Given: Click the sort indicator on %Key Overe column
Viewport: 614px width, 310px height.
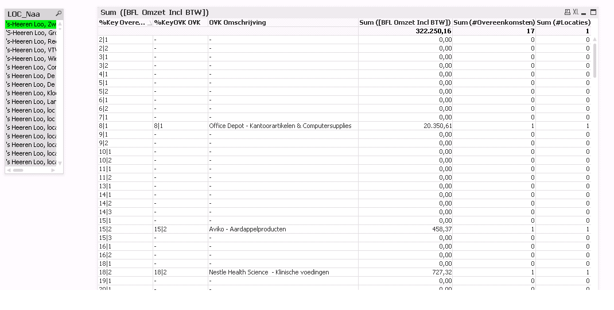Looking at the screenshot, I should pyautogui.click(x=150, y=23).
